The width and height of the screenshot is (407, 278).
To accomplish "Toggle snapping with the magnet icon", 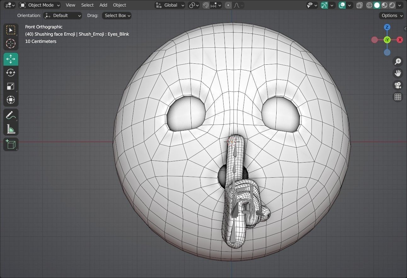I will 206,5.
